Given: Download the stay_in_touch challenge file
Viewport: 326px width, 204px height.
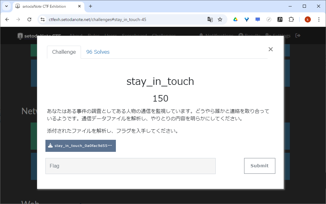Looking at the screenshot, I should click(80, 146).
